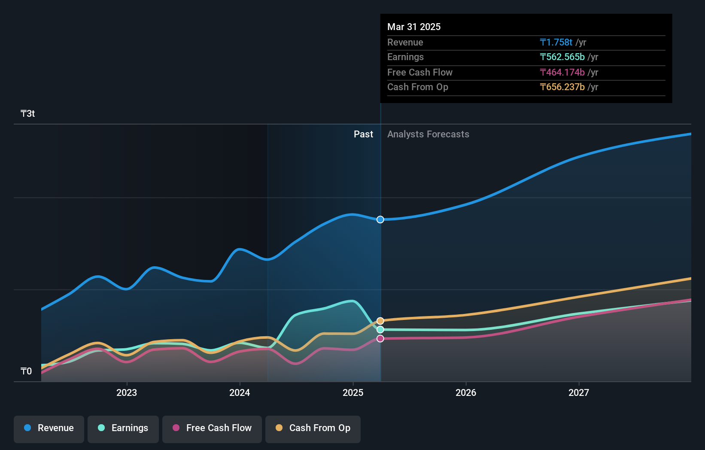The height and width of the screenshot is (450, 705).
Task: Click the ₸3t axis label
Action: 27,113
